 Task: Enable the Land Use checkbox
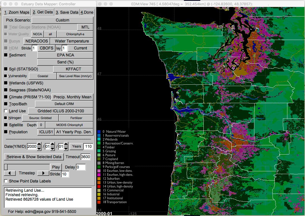[6, 111]
